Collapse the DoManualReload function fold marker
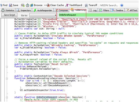139x102 pixels. tap(7, 67)
